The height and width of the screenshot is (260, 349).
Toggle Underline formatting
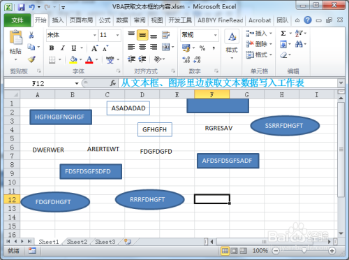point(74,48)
